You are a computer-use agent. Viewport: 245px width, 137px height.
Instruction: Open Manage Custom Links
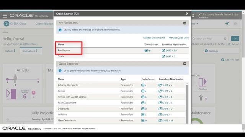[x=154, y=38]
